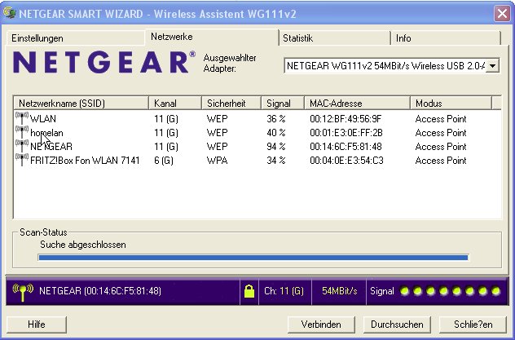Click the Verbinden button

pyautogui.click(x=321, y=325)
